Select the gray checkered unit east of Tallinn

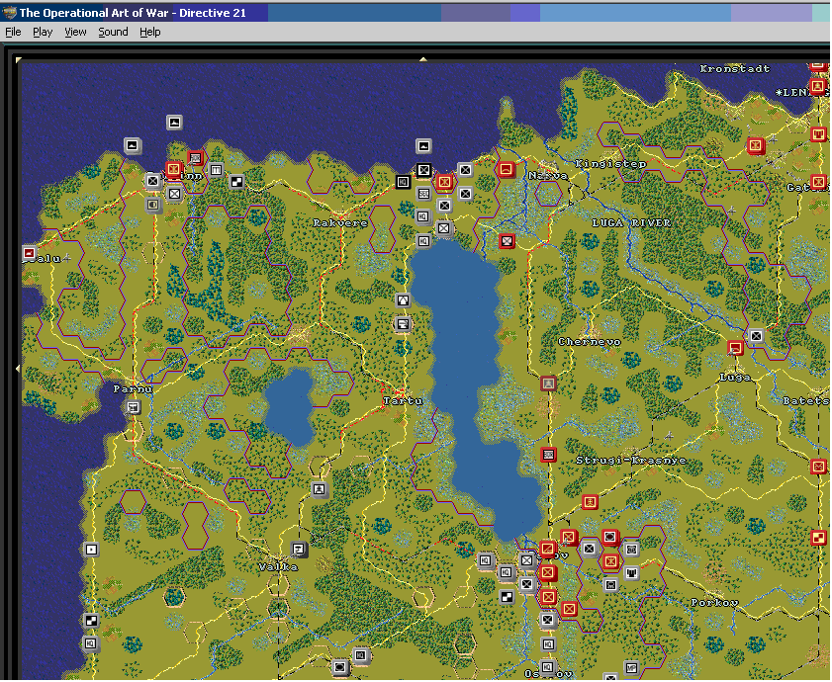[x=236, y=182]
